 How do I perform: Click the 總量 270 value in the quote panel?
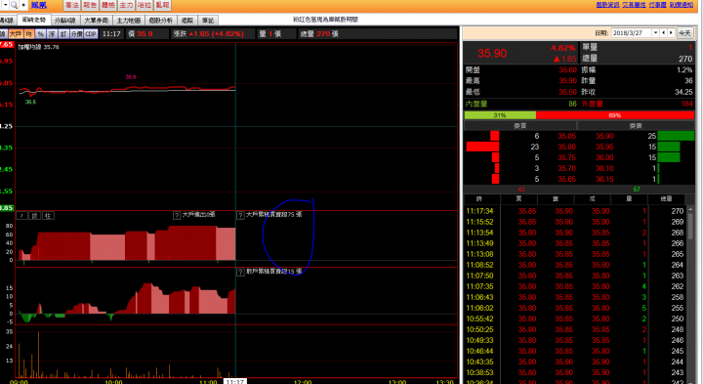[x=684, y=59]
